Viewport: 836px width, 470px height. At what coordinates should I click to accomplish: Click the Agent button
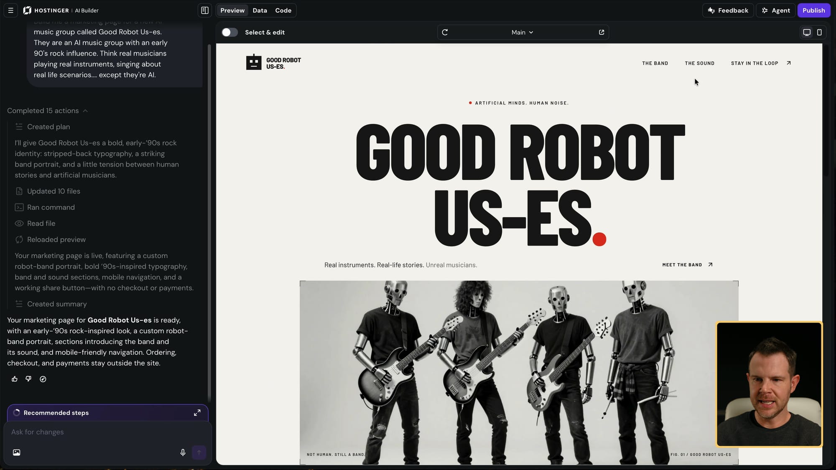click(776, 10)
